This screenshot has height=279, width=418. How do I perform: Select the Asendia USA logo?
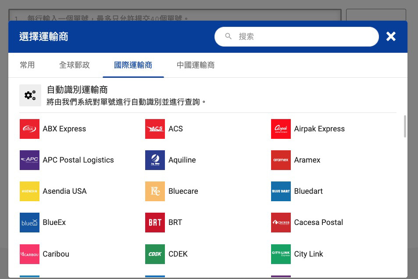[29, 191]
